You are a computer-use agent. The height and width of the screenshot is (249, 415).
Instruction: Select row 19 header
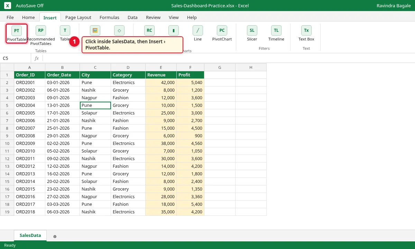click(7, 212)
